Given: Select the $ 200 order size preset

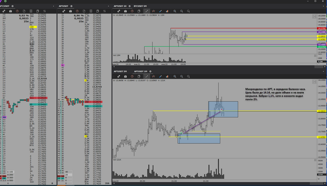Looking at the screenshot, I should [x=10, y=175].
